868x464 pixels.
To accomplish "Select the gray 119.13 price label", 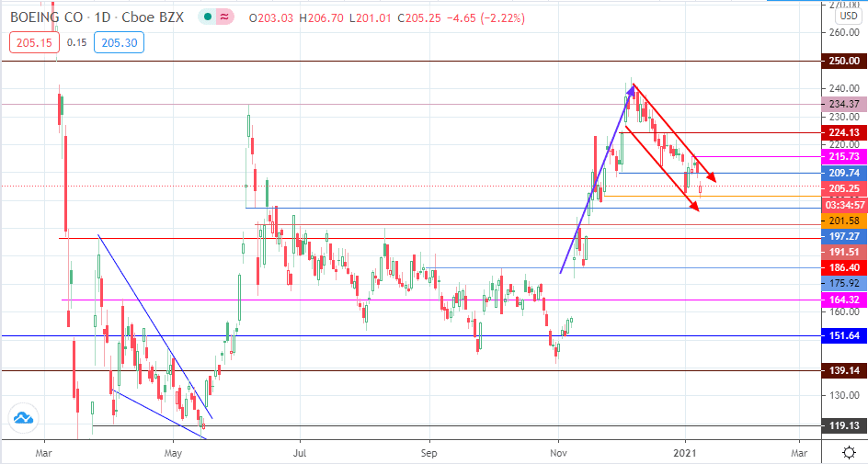I will pyautogui.click(x=844, y=425).
